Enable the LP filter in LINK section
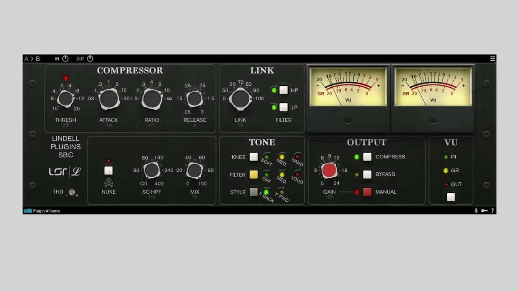The width and height of the screenshot is (518, 291). (x=284, y=108)
